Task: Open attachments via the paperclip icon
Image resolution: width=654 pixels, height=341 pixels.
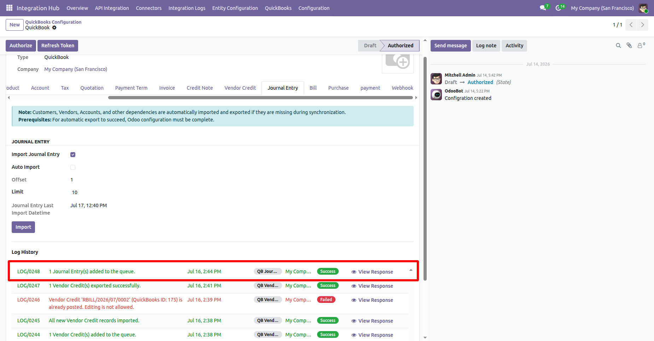Action: [x=629, y=46]
